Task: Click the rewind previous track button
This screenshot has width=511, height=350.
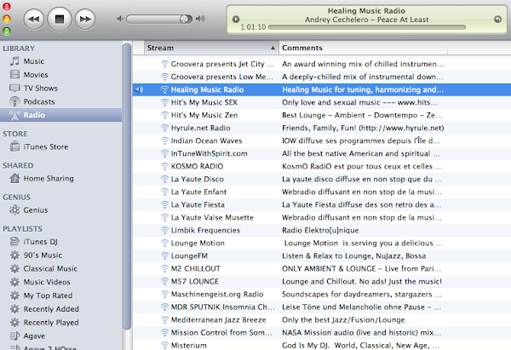Action: (34, 20)
